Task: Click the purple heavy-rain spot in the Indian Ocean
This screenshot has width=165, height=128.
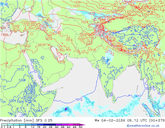Action: pyautogui.click(x=66, y=109)
